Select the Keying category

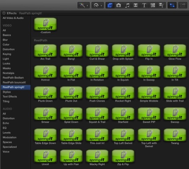pos(7,54)
